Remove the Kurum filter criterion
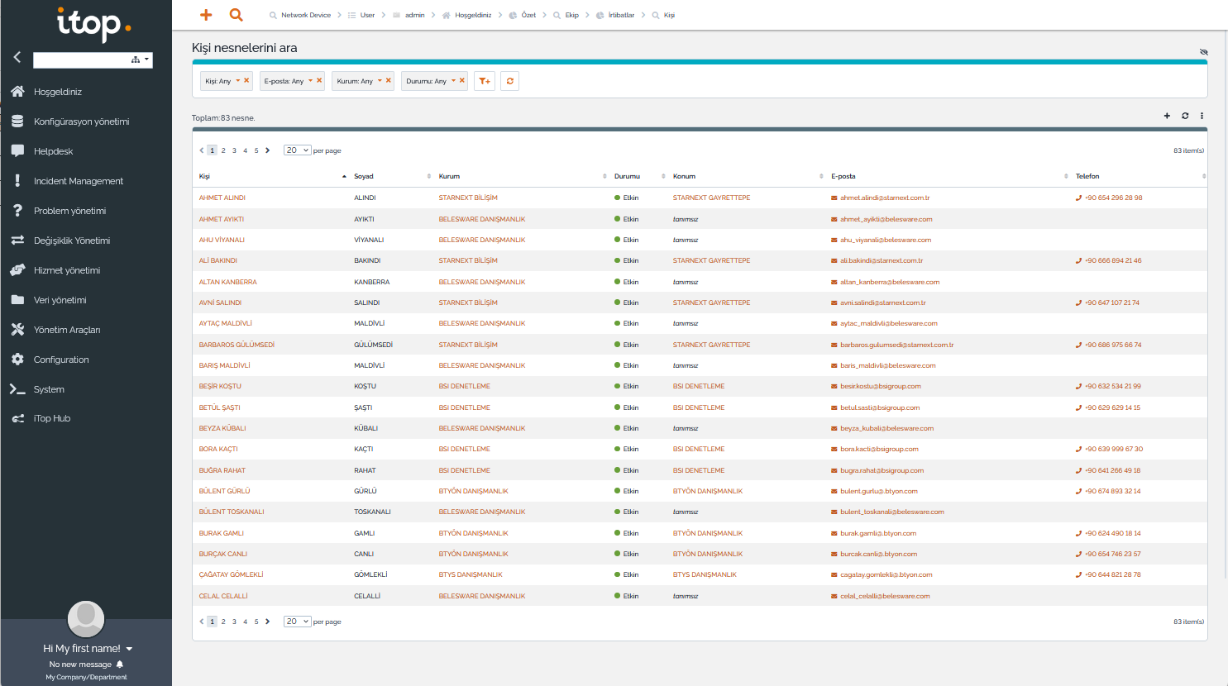 (387, 81)
